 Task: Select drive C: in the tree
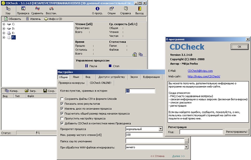(13, 24)
